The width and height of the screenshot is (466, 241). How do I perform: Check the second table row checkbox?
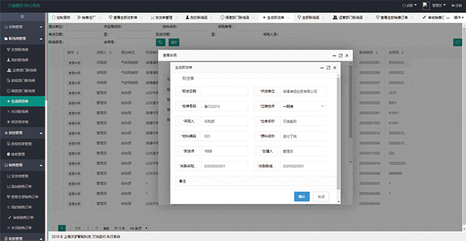(56, 72)
